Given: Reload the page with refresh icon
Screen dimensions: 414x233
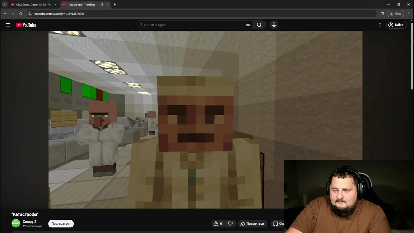Looking at the screenshot, I should (x=21, y=14).
